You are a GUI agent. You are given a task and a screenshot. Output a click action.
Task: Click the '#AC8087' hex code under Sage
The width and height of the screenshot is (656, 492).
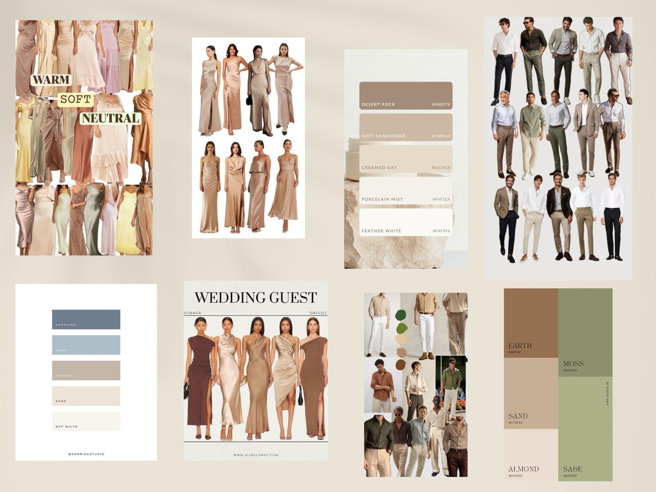(x=570, y=476)
